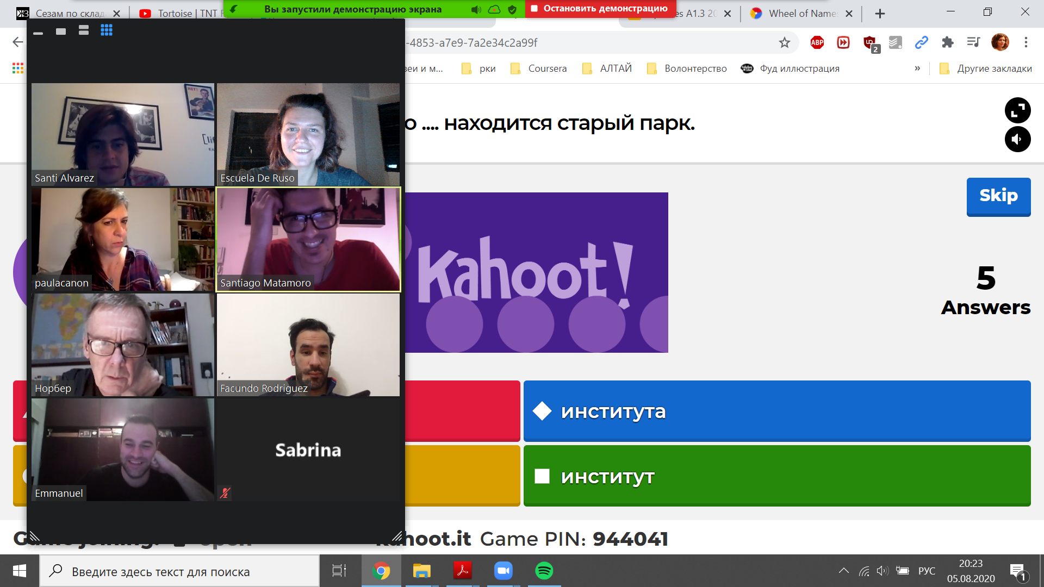Select Норбер video tile
The height and width of the screenshot is (587, 1044).
[123, 345]
